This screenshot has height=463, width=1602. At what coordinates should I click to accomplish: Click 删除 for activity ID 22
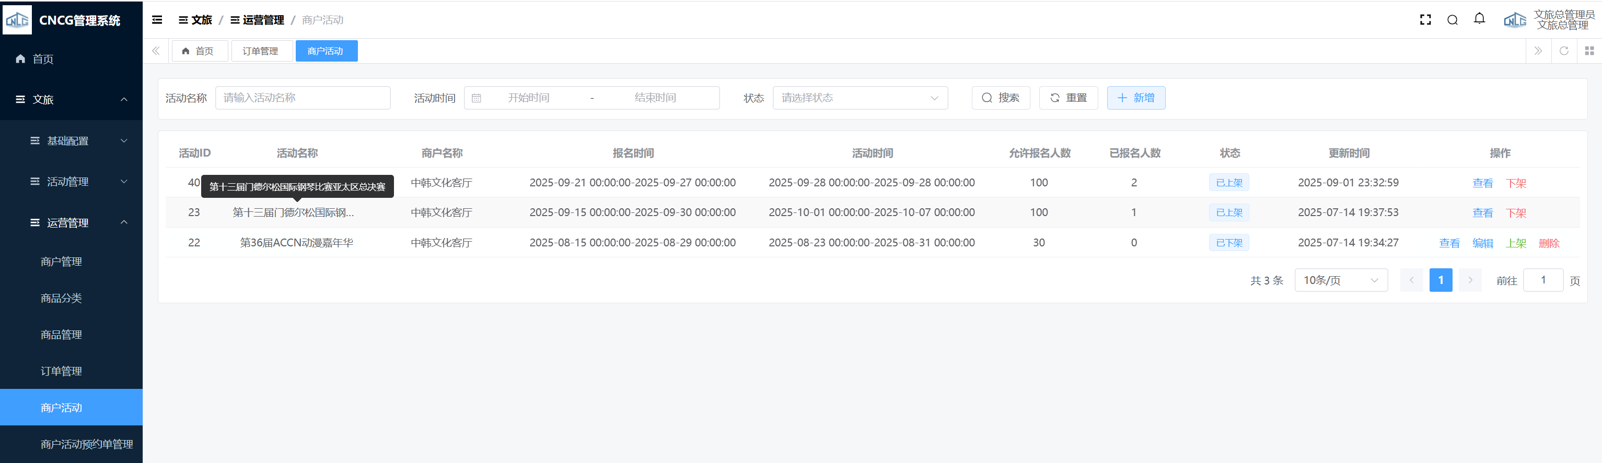[1549, 243]
